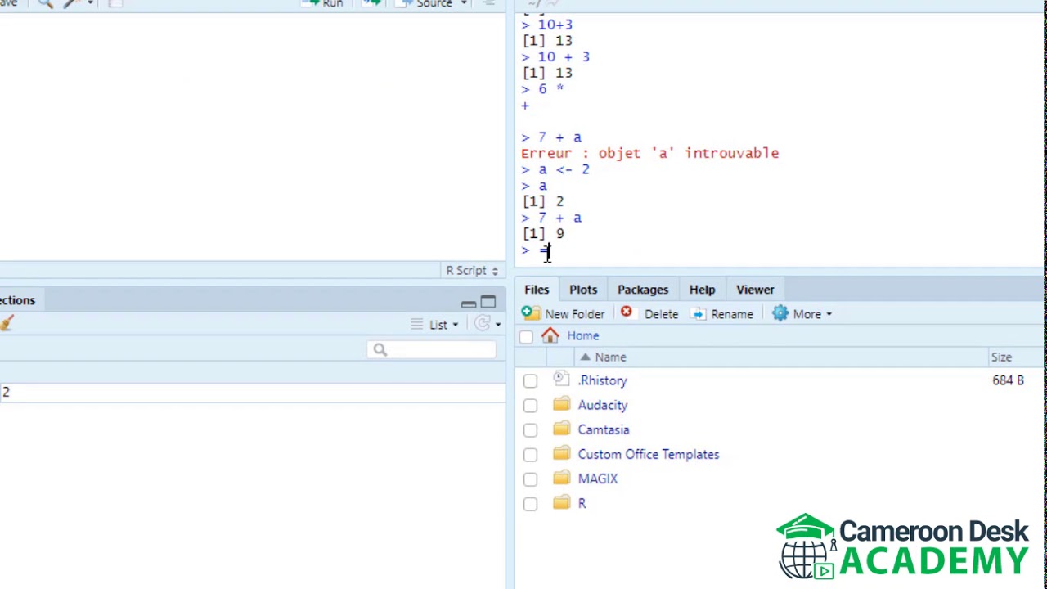Open the Custom Office Templates folder
1047x589 pixels.
[649, 454]
